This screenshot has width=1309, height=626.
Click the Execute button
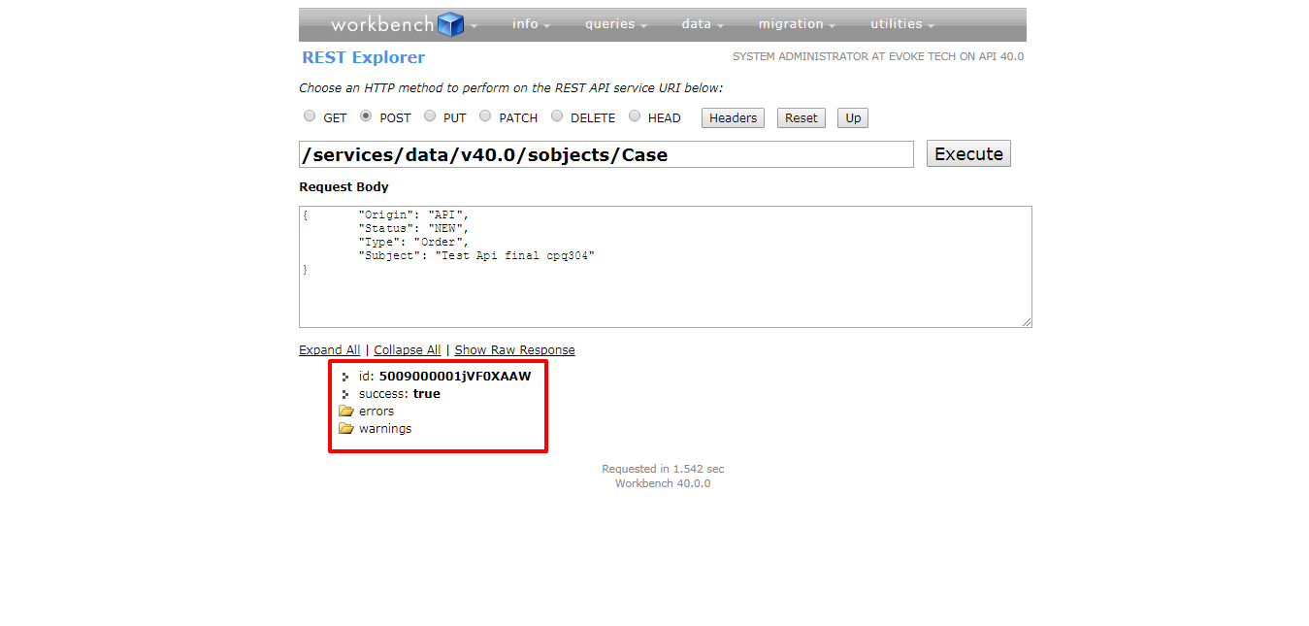[x=968, y=152]
